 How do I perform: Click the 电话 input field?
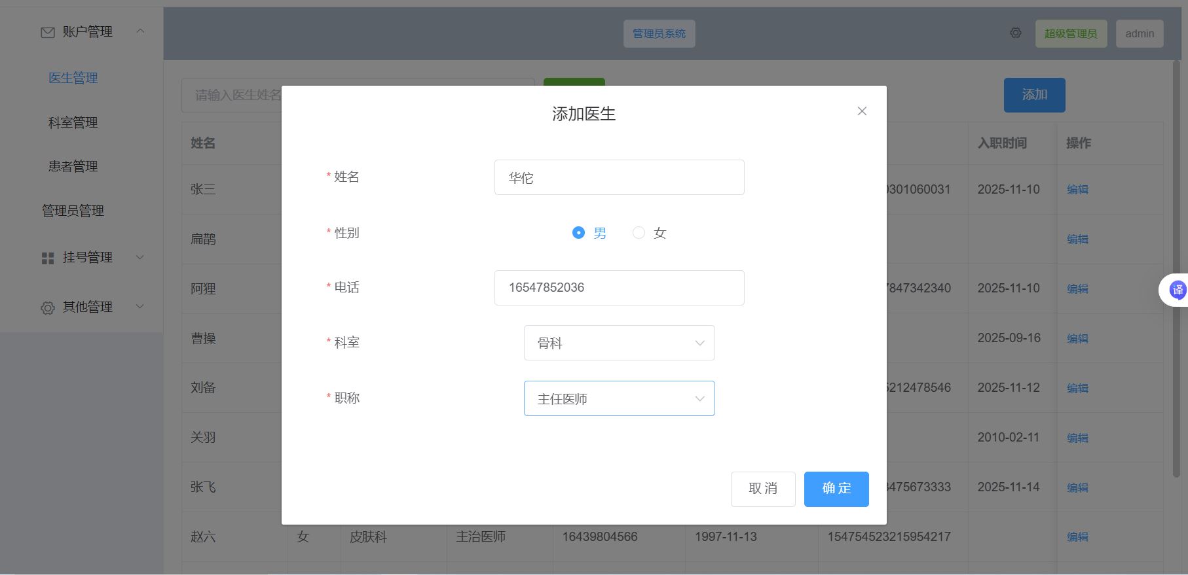619,288
